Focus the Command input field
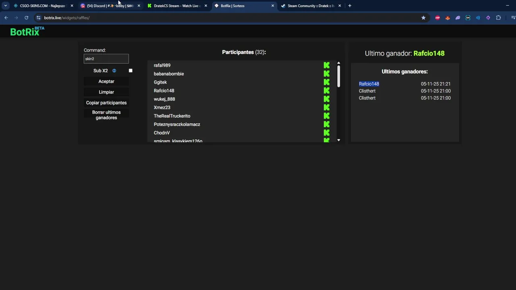Viewport: 516px width, 290px height. pos(106,59)
